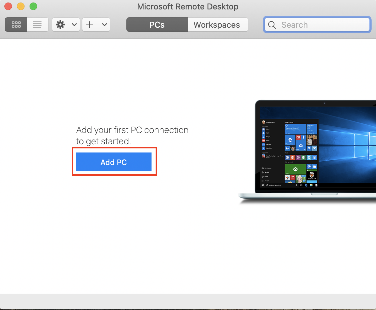Switch to the Workspaces tab
376x310 pixels.
tap(217, 25)
